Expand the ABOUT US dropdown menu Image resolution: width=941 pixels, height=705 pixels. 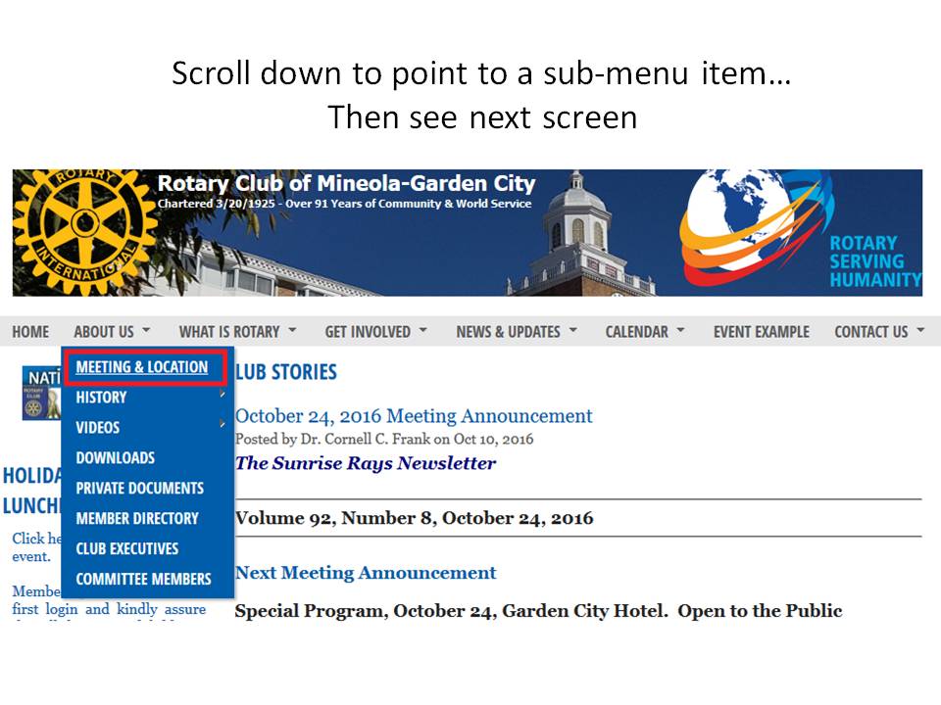click(112, 332)
